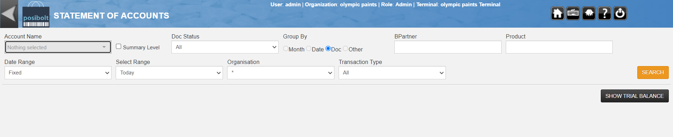Open the Date Range dropdown
Screen dimensions: 673x137
click(58, 73)
